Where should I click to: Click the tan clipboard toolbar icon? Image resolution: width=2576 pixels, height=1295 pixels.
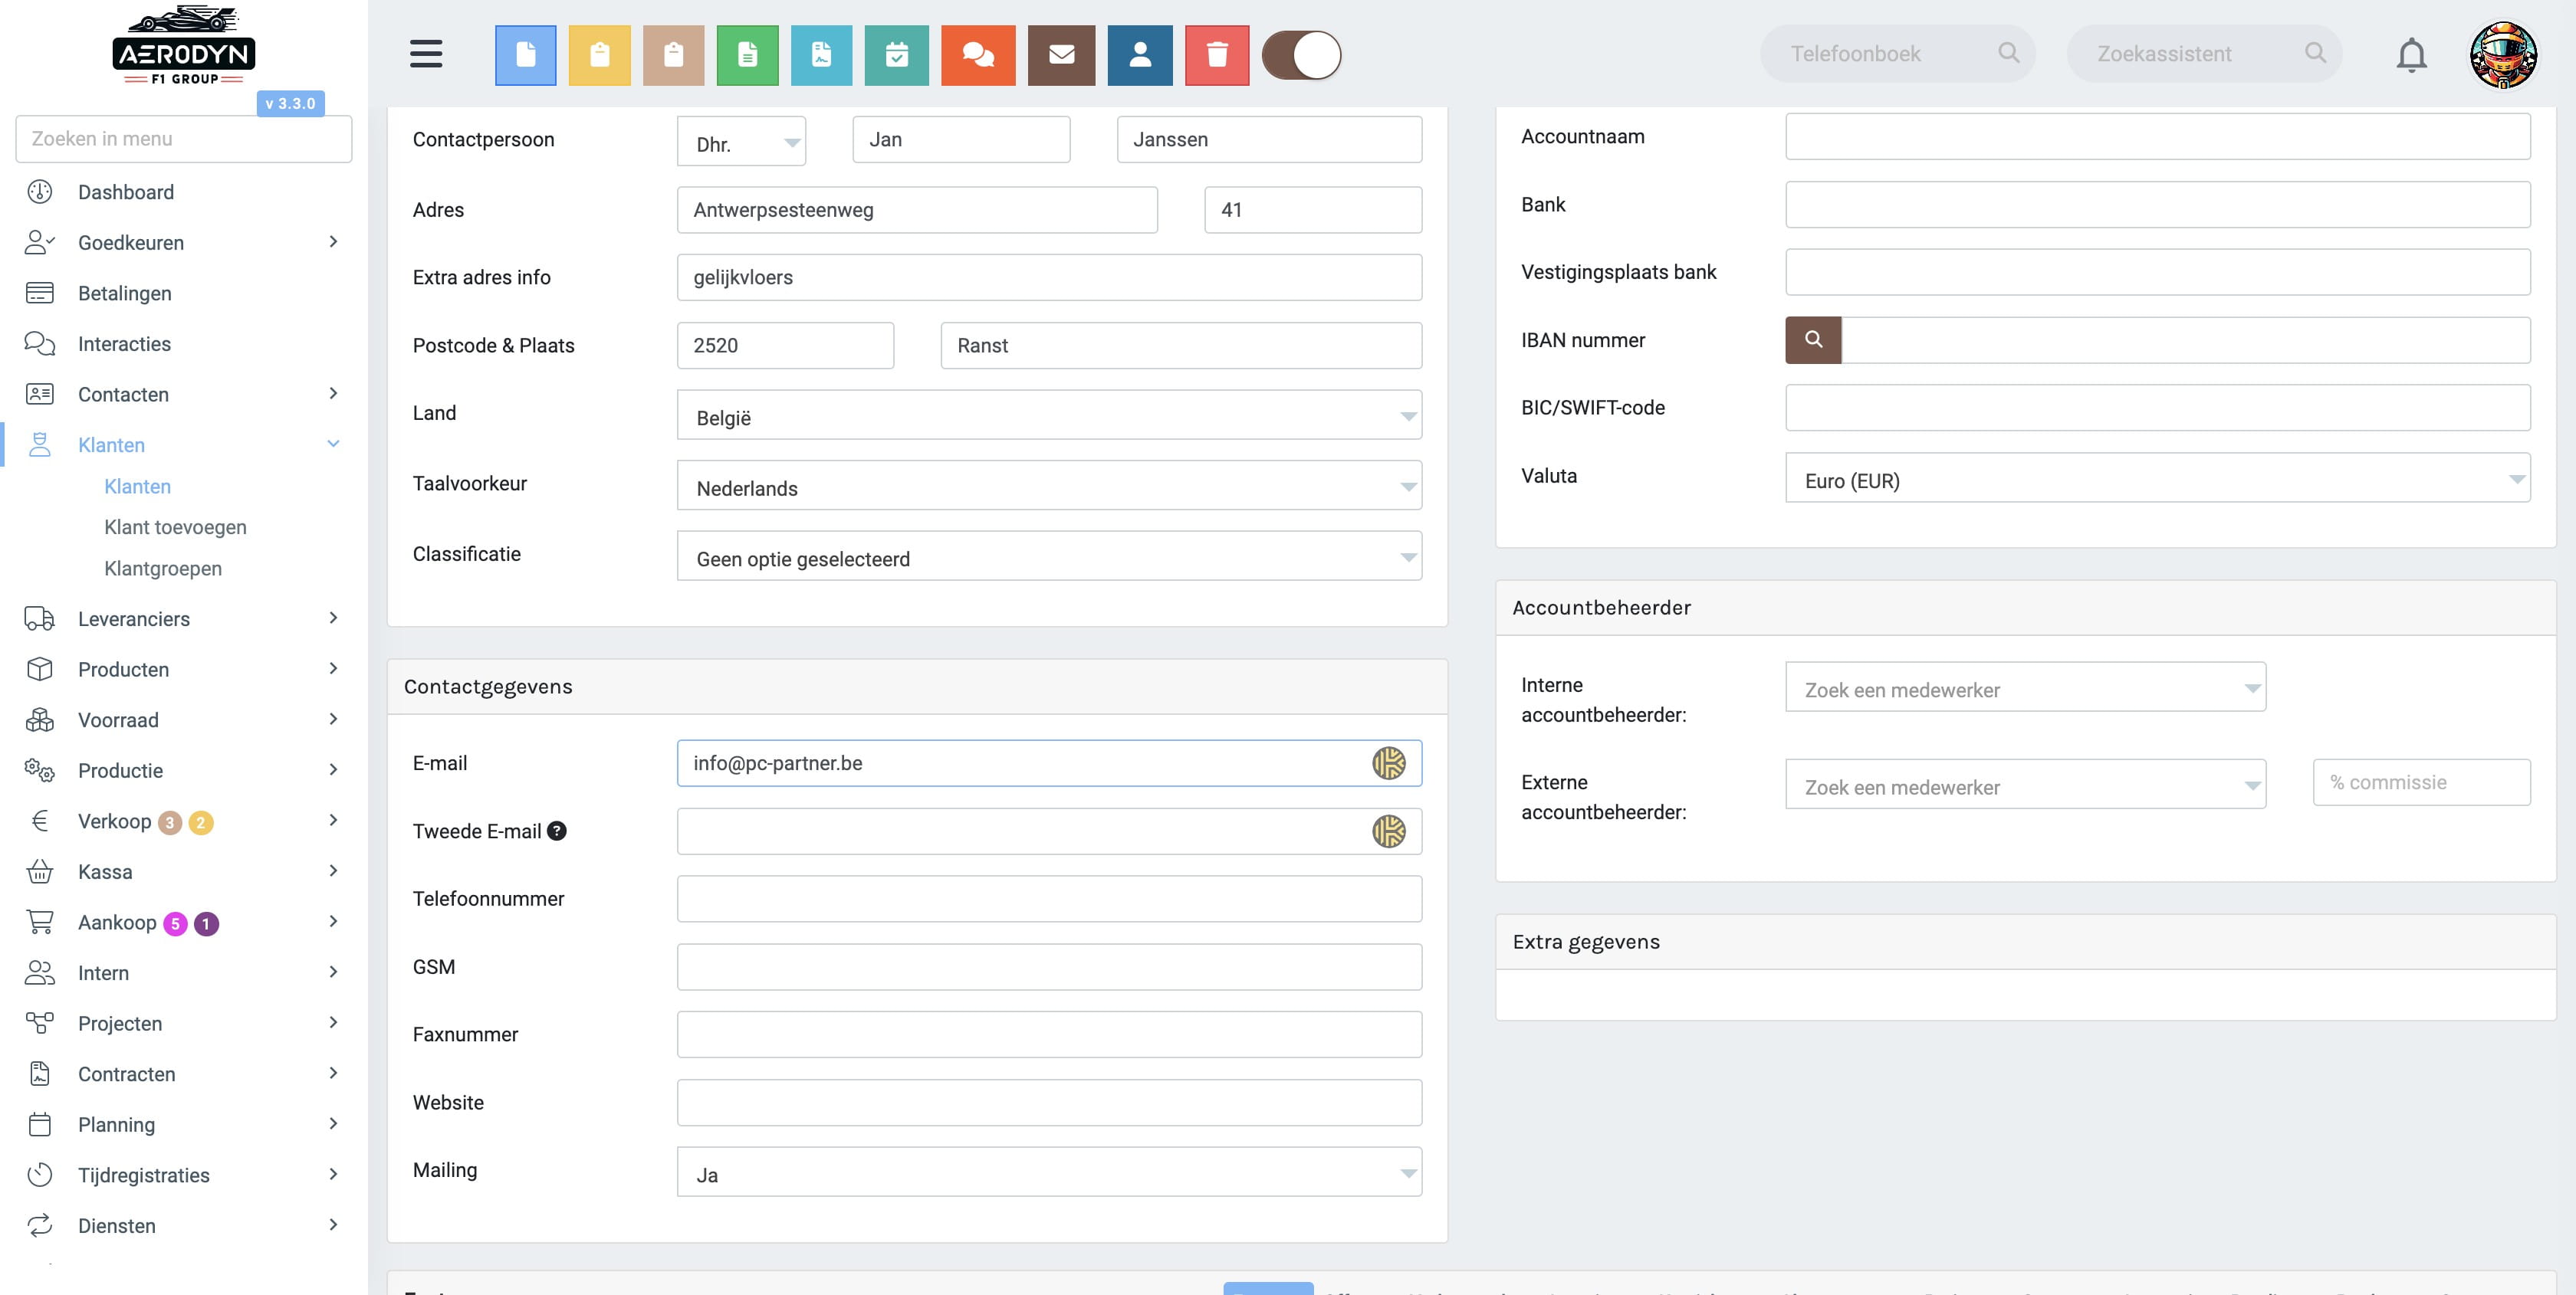tap(674, 55)
